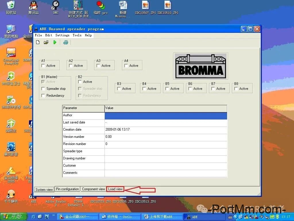Switch to the Load view tab

(x=115, y=189)
